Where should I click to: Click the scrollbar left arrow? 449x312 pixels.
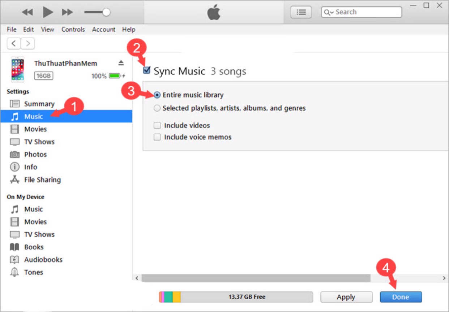[137, 278]
